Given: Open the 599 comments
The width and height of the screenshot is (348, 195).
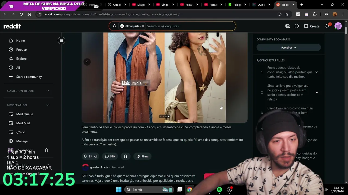Looking at the screenshot, I should click(x=110, y=156).
